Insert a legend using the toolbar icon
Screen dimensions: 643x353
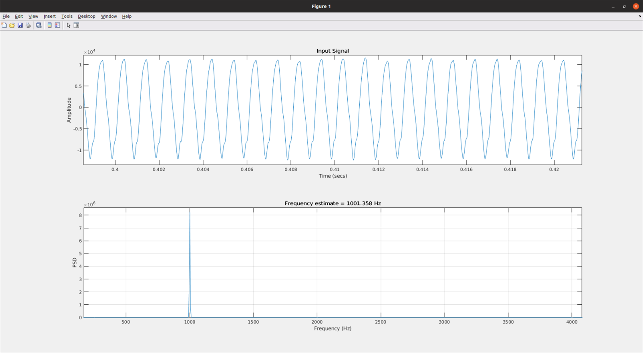(58, 25)
